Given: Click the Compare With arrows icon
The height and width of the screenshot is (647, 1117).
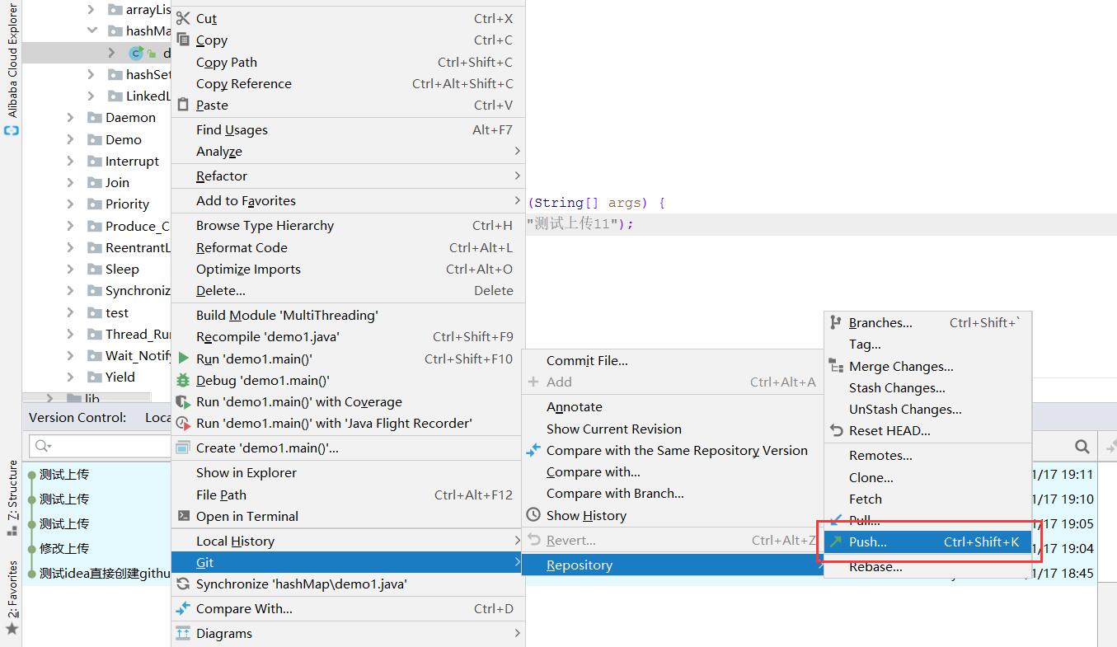Looking at the screenshot, I should [183, 608].
